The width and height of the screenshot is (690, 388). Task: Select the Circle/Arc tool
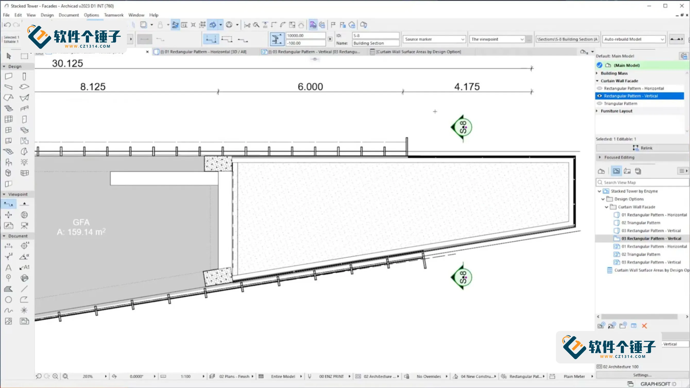point(8,300)
